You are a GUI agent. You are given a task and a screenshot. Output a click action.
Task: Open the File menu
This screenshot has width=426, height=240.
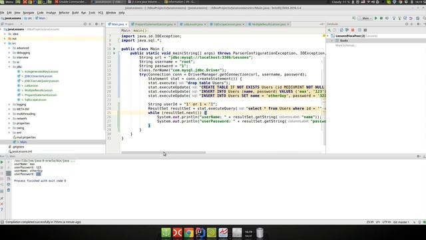click(2, 13)
